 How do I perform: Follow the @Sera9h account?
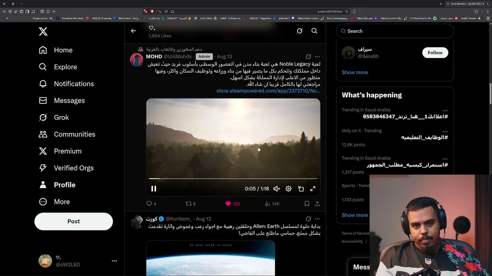click(x=435, y=53)
